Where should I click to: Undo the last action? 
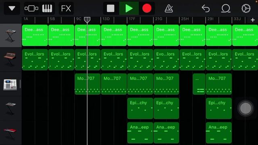[206, 8]
